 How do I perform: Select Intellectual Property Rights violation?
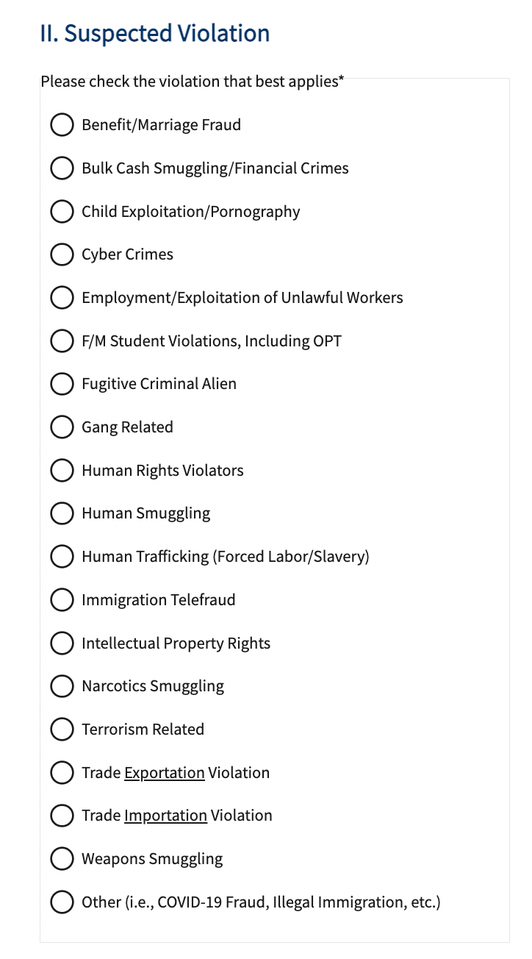62,644
